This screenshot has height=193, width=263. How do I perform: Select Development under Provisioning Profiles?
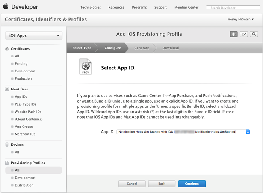click(x=25, y=178)
